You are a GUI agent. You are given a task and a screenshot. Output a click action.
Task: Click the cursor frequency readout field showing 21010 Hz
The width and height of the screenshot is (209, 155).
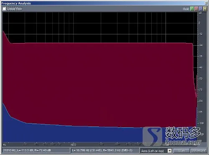[x=36, y=150]
